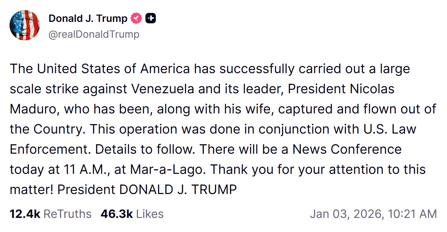Click the first line starting with The United States
The image size is (447, 232).
pos(210,69)
